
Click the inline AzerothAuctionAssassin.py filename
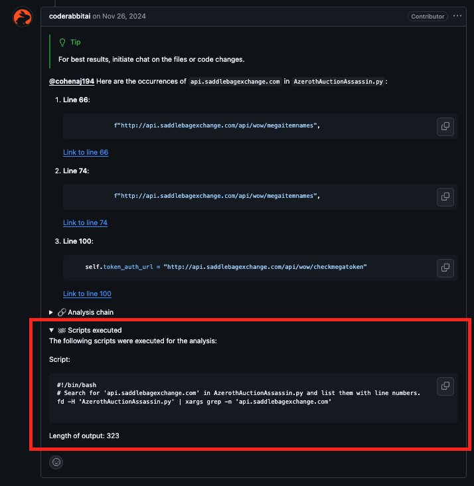(339, 81)
